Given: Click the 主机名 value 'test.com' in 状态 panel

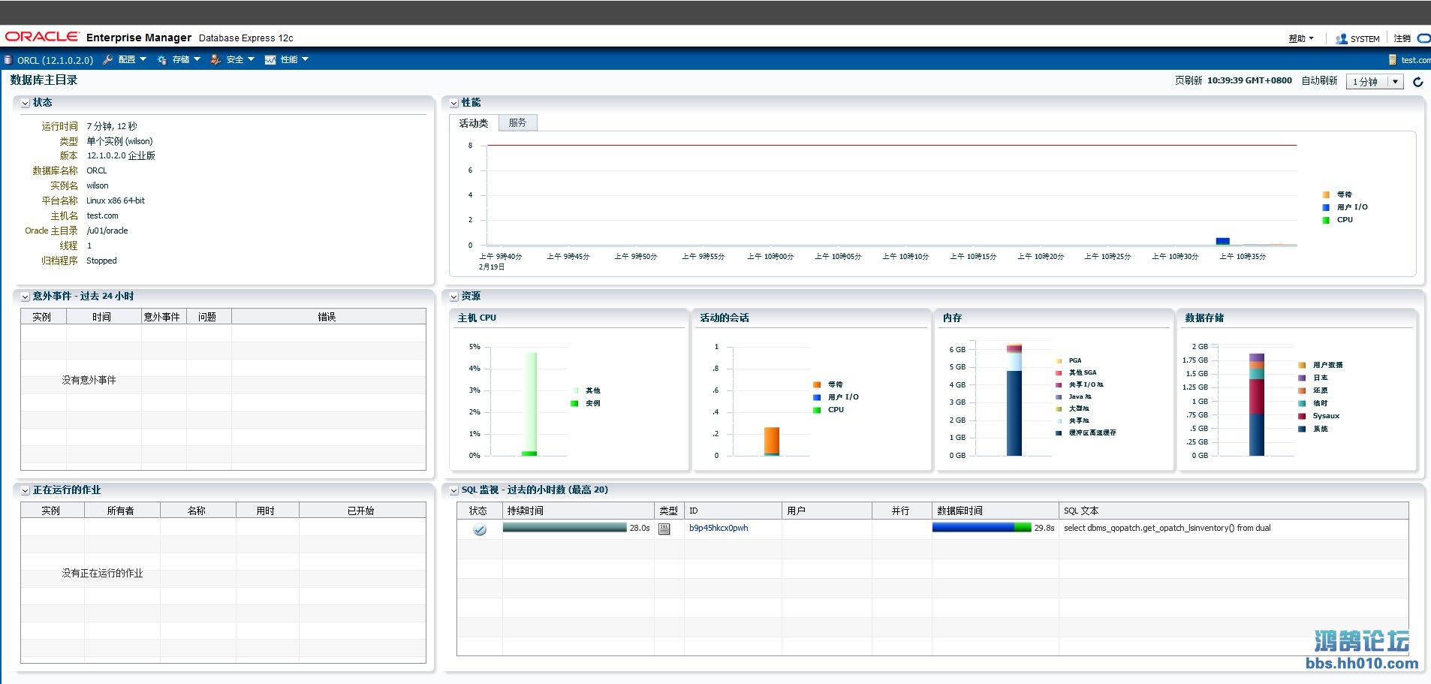Looking at the screenshot, I should click(102, 215).
